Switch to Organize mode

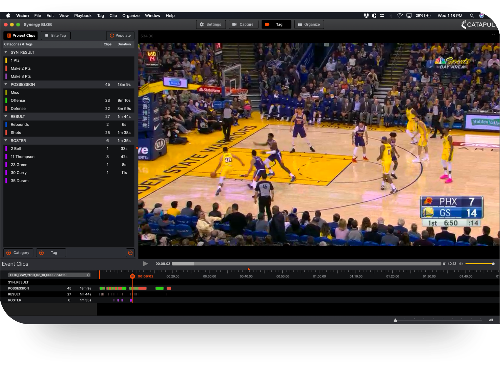[x=309, y=24]
